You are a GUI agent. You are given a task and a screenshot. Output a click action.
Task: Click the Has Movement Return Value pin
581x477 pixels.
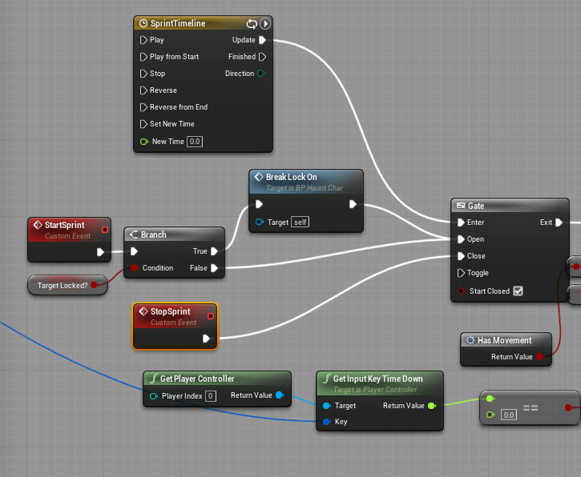click(x=539, y=357)
